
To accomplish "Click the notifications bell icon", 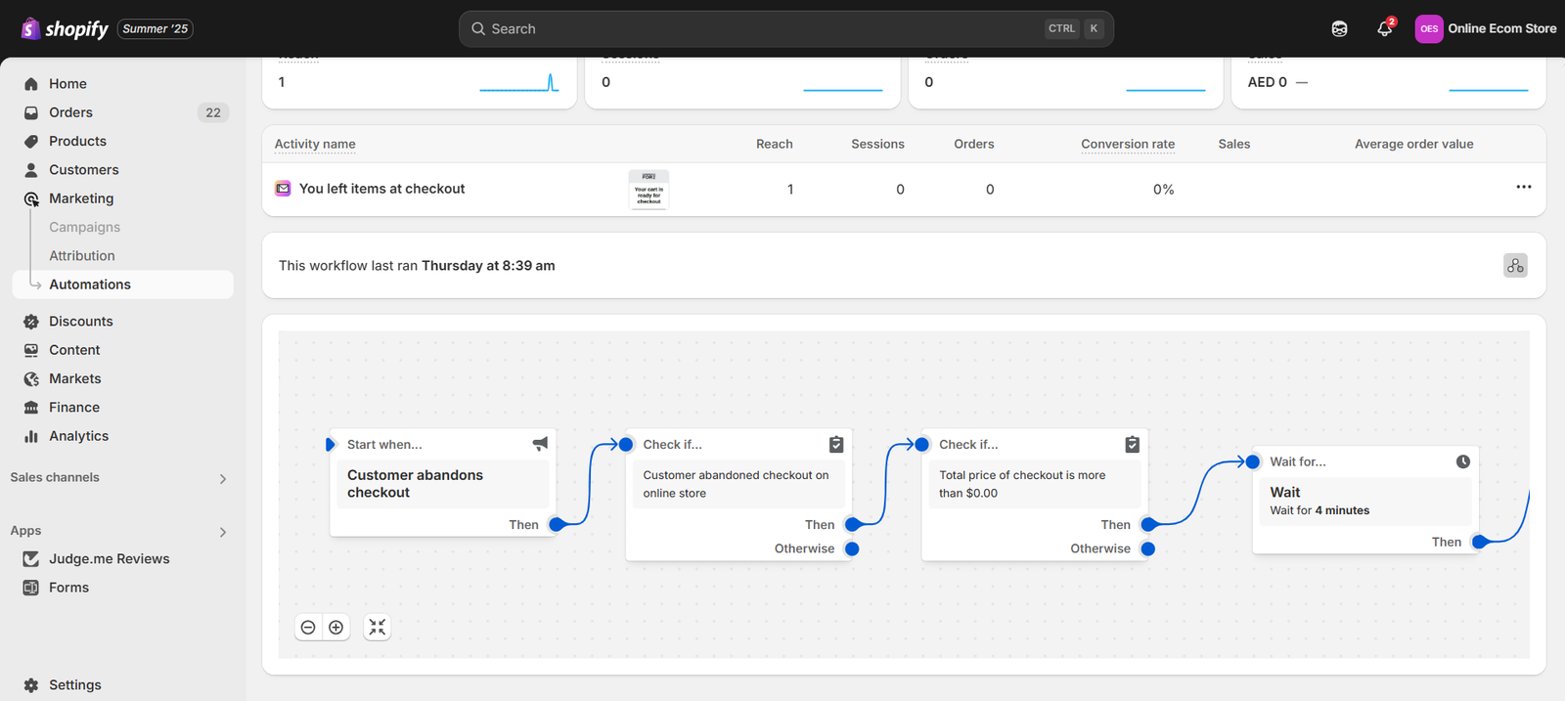I will (1384, 29).
